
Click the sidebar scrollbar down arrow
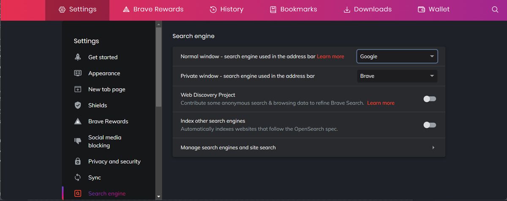[x=159, y=196]
